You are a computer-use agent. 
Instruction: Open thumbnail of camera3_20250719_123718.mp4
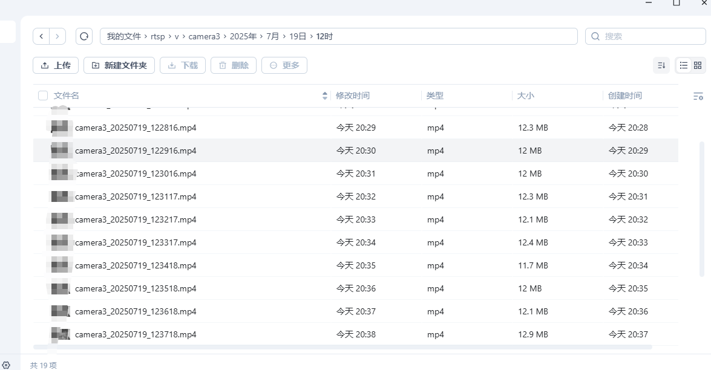(x=61, y=334)
